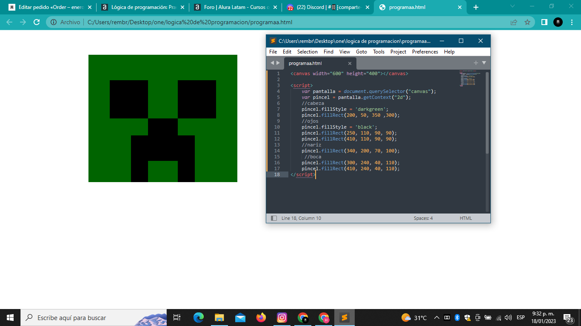Image resolution: width=581 pixels, height=326 pixels.
Task: Click Line 18, Column 10 status text
Action: point(301,218)
